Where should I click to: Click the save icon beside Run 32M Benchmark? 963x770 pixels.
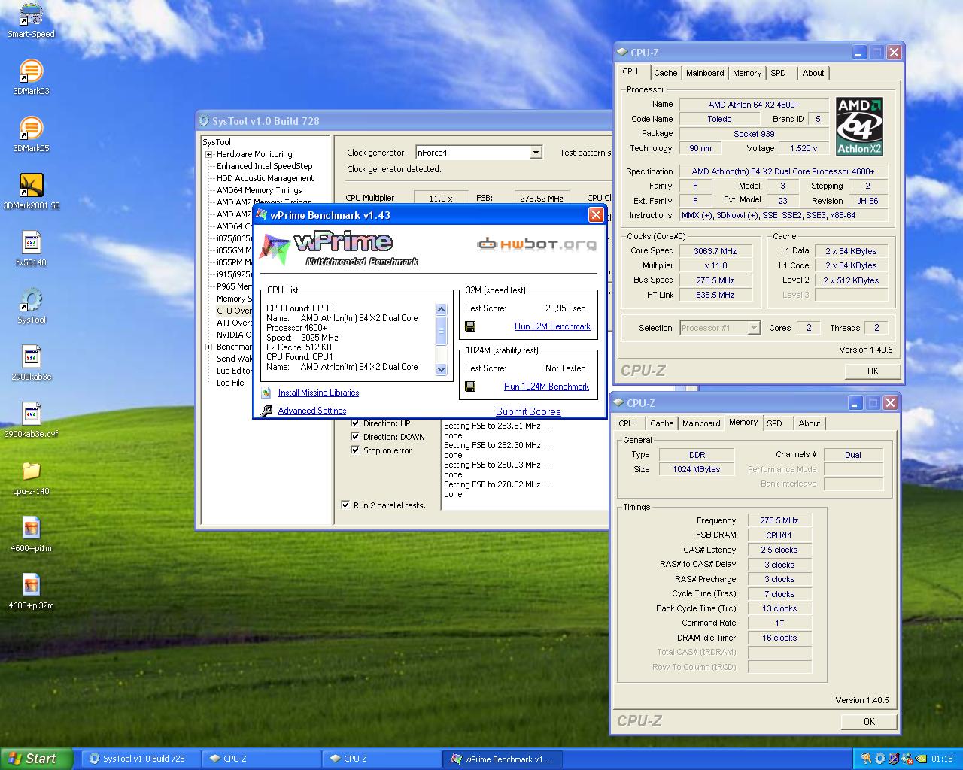tap(470, 326)
